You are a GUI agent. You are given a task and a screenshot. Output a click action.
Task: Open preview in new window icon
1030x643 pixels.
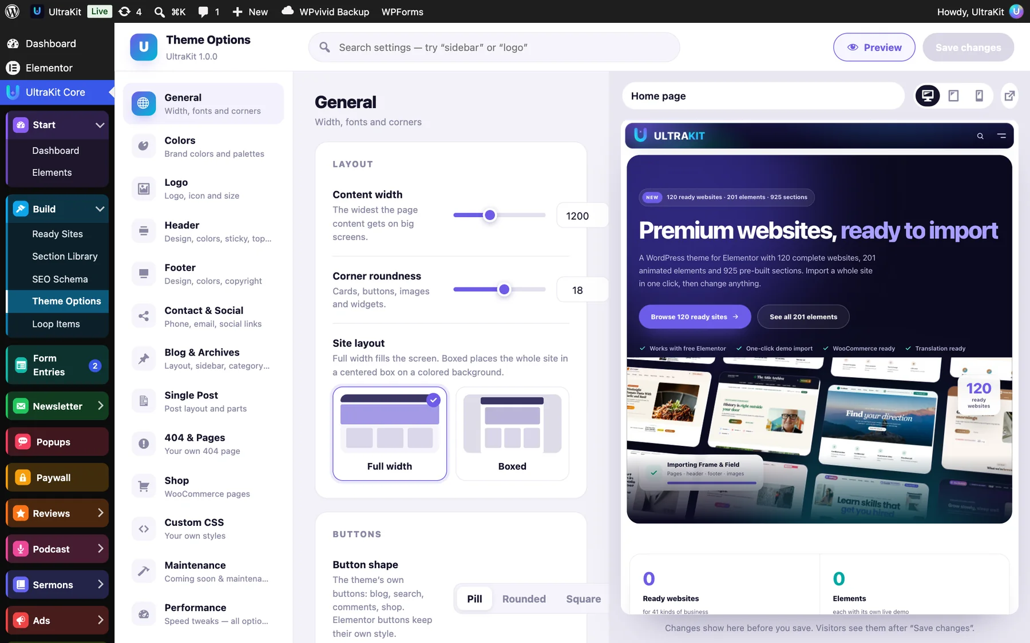pyautogui.click(x=1010, y=95)
